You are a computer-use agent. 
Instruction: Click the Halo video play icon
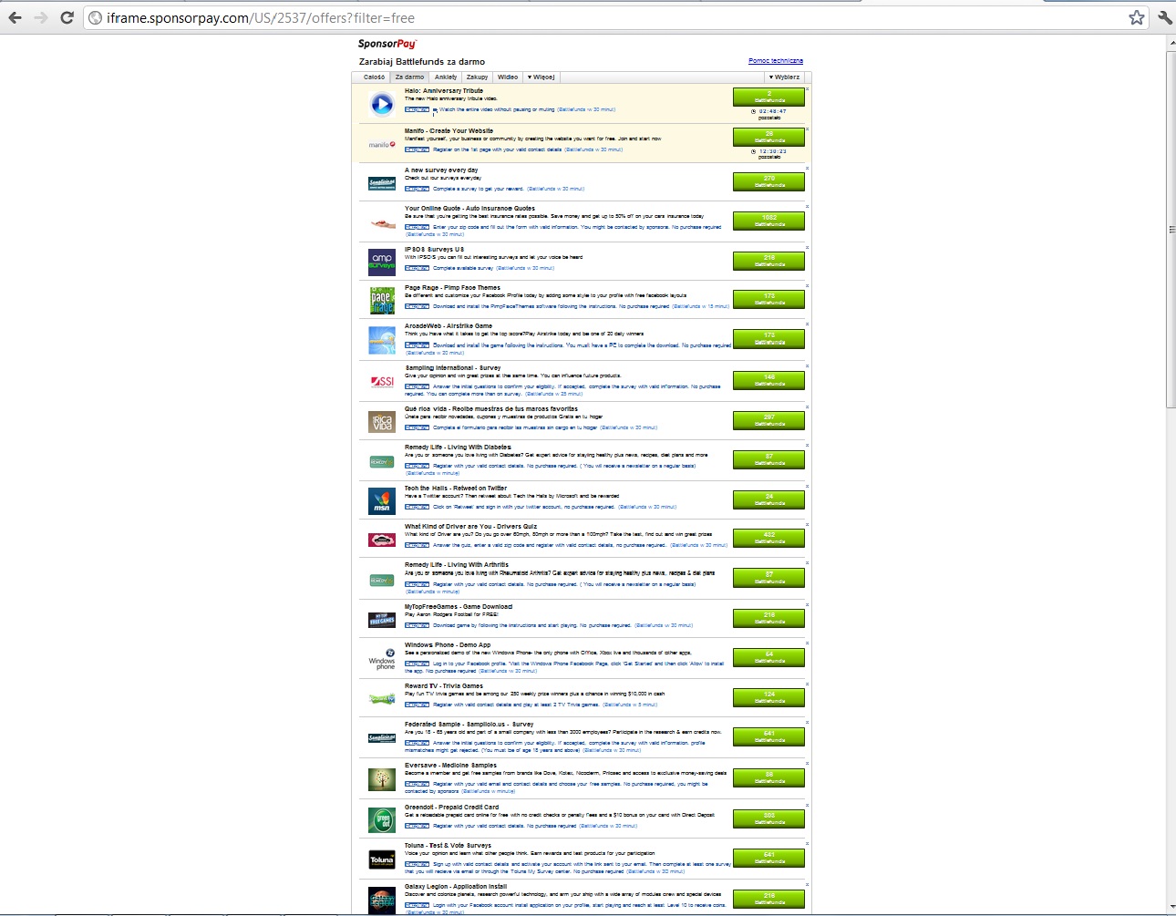pyautogui.click(x=382, y=105)
